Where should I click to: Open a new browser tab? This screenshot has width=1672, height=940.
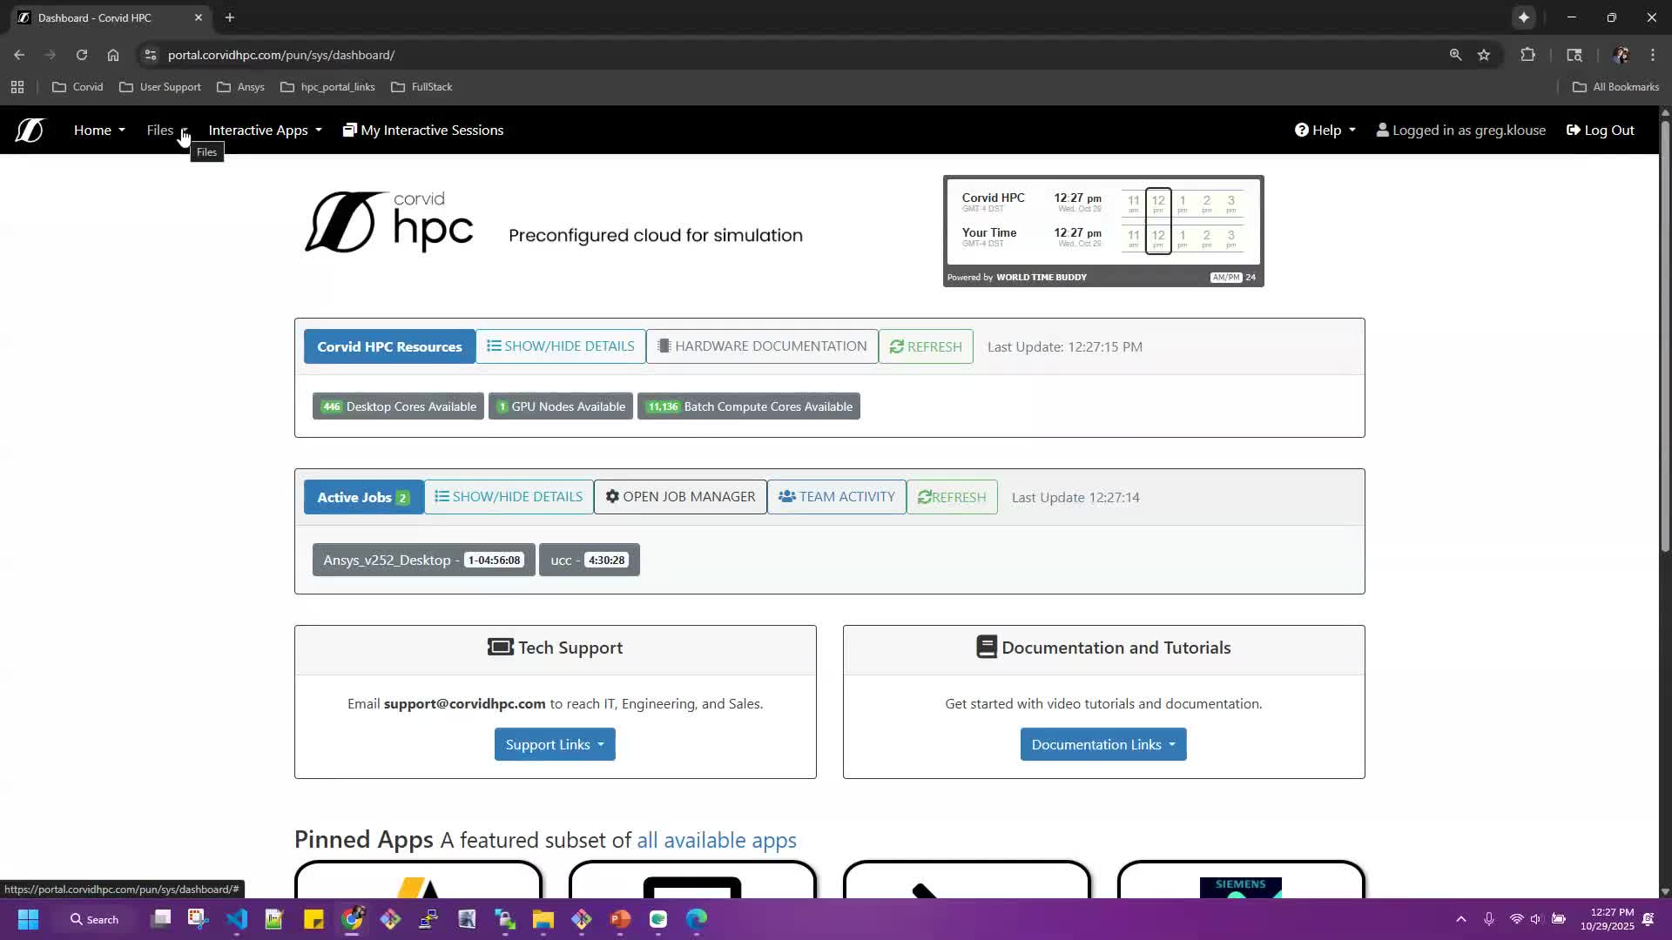tap(230, 17)
